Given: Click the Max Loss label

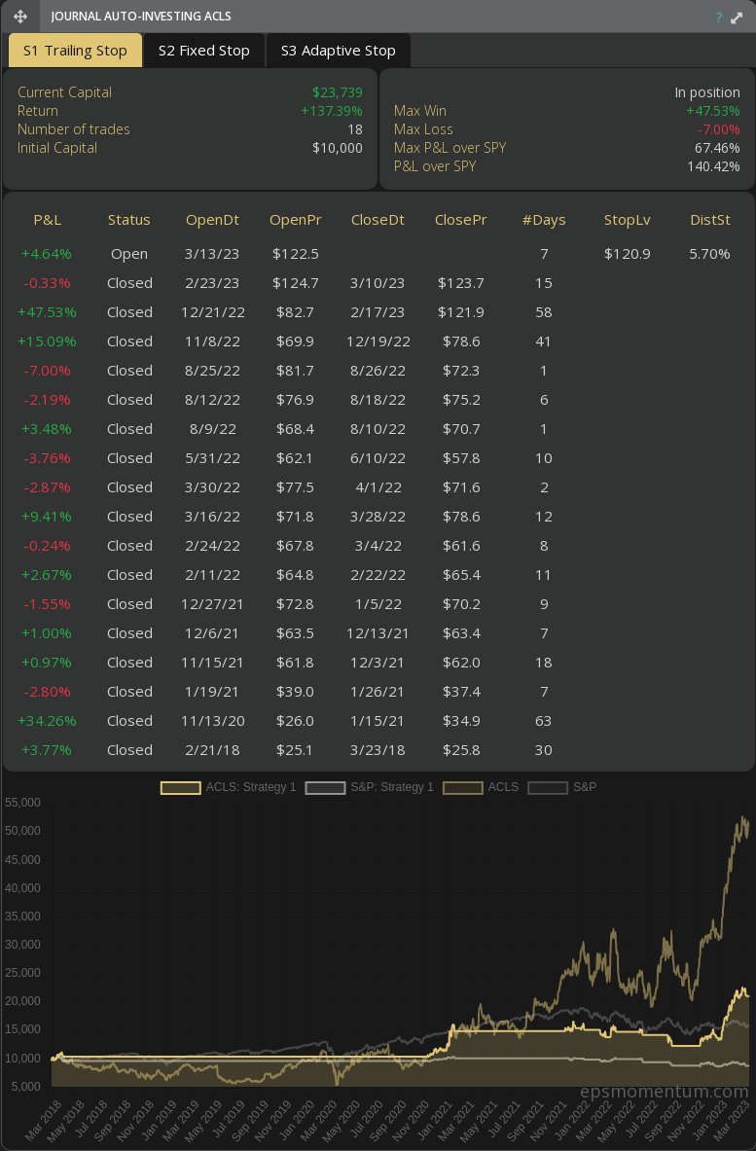Looking at the screenshot, I should pos(423,129).
